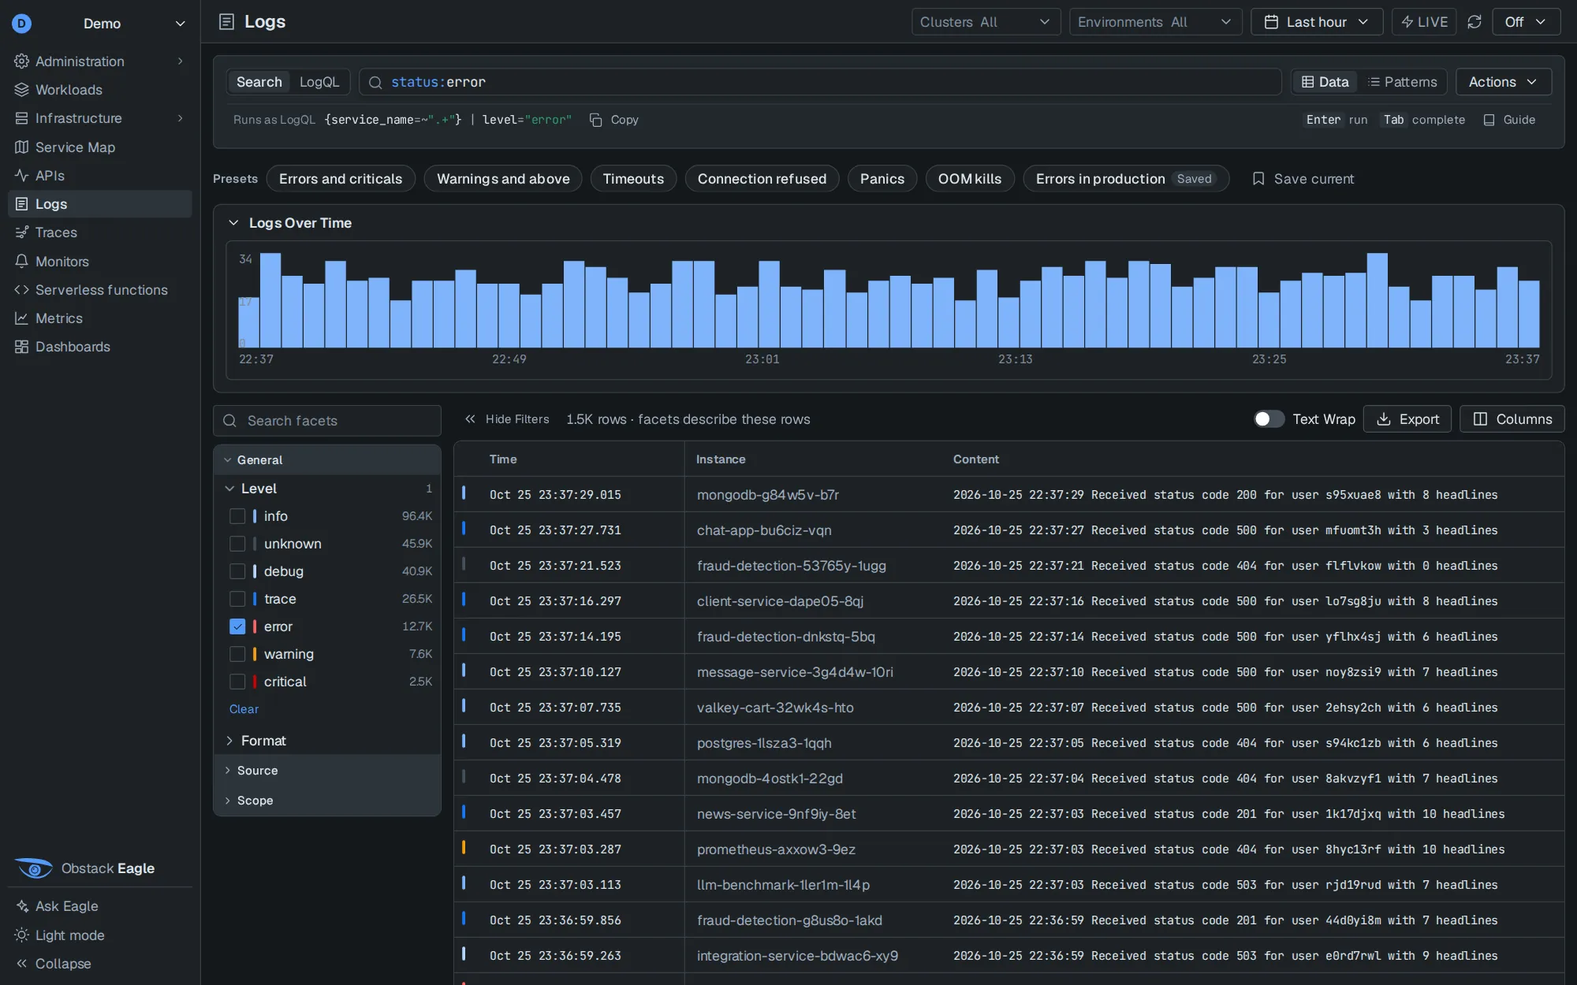Image resolution: width=1577 pixels, height=985 pixels.
Task: Open Monitors bell entry
Action: point(99,262)
